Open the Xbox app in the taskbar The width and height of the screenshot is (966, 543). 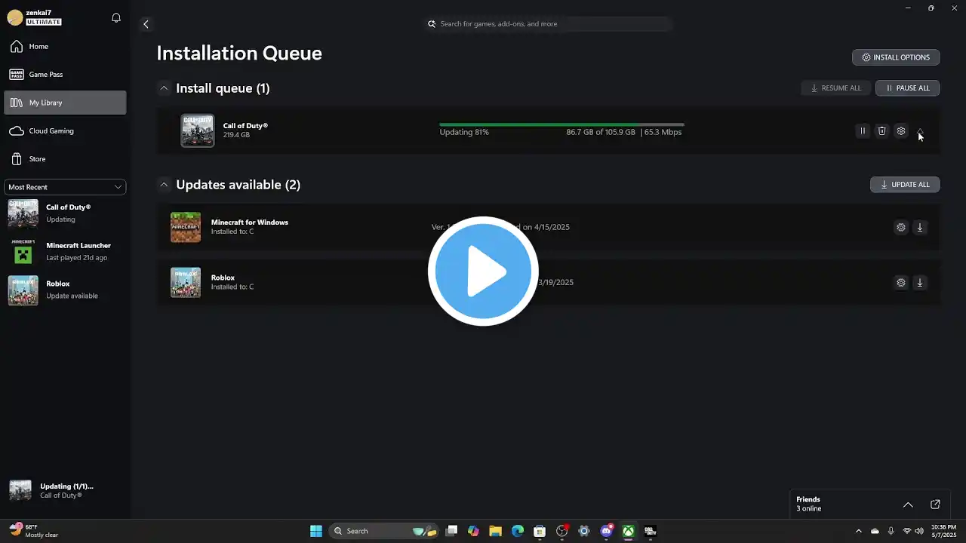[x=628, y=531]
